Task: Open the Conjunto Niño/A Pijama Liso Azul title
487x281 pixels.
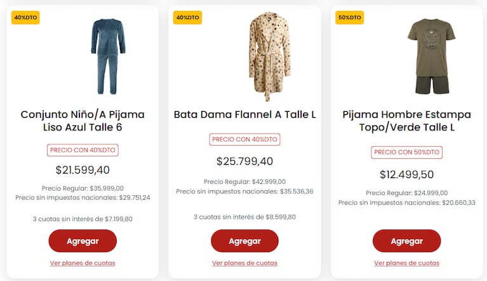Action: [x=83, y=121]
